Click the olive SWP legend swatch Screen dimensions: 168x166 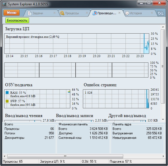[7, 101]
